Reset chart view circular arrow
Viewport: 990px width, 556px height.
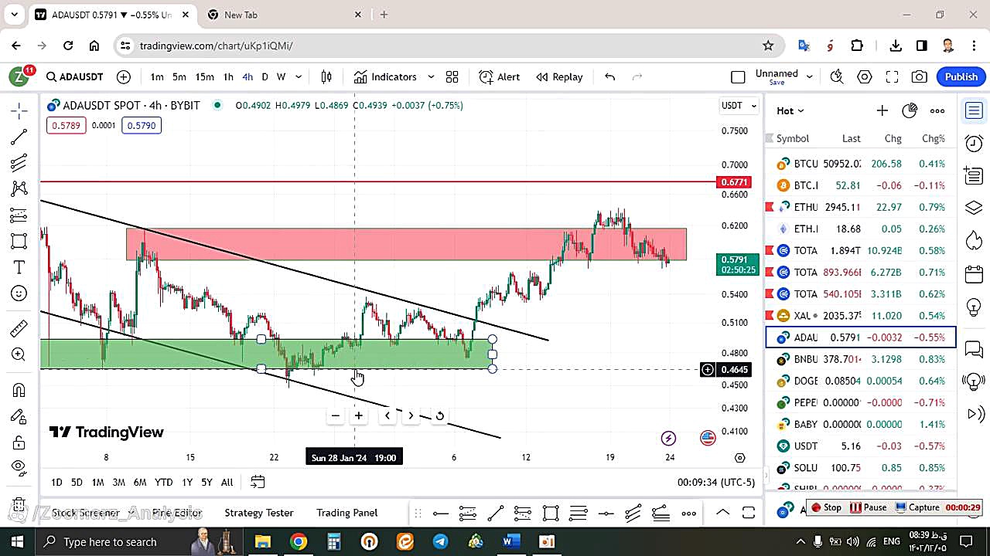(439, 415)
